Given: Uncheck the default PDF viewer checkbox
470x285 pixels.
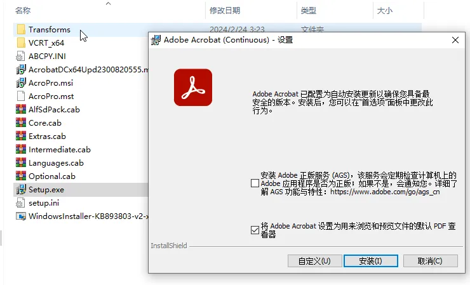Looking at the screenshot, I should [255, 230].
